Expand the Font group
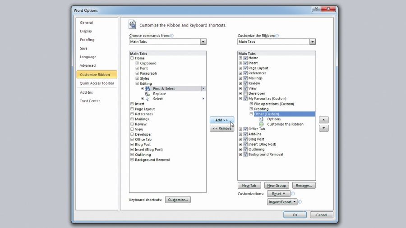This screenshot has height=228, width=406. (x=137, y=68)
